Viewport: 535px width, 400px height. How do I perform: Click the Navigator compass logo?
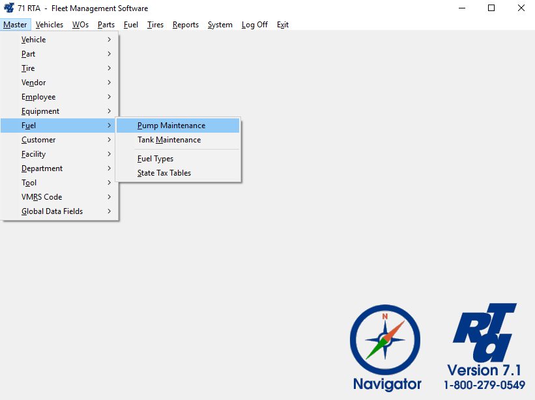tap(385, 341)
